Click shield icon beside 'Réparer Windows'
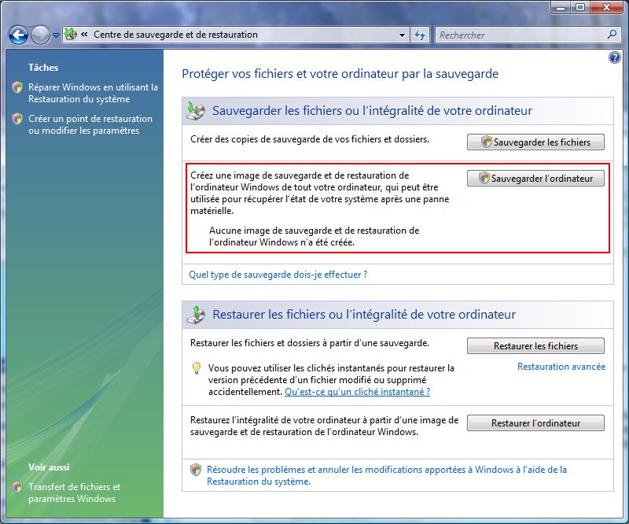 click(17, 87)
